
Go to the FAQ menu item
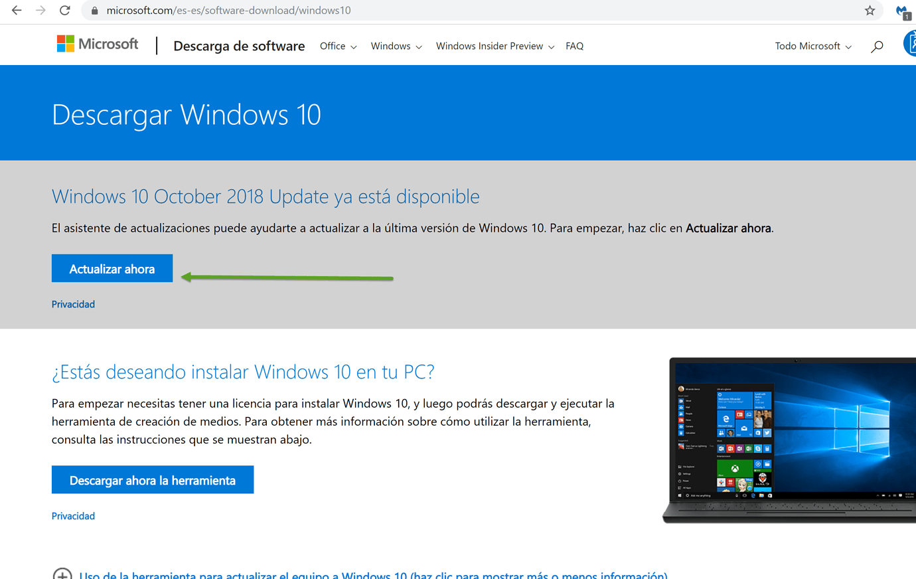pos(574,46)
